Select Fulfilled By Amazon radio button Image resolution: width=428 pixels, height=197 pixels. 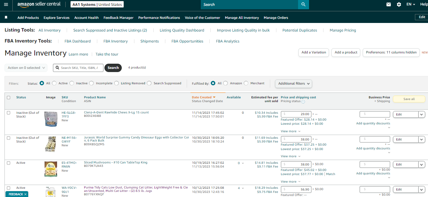[x=226, y=83]
